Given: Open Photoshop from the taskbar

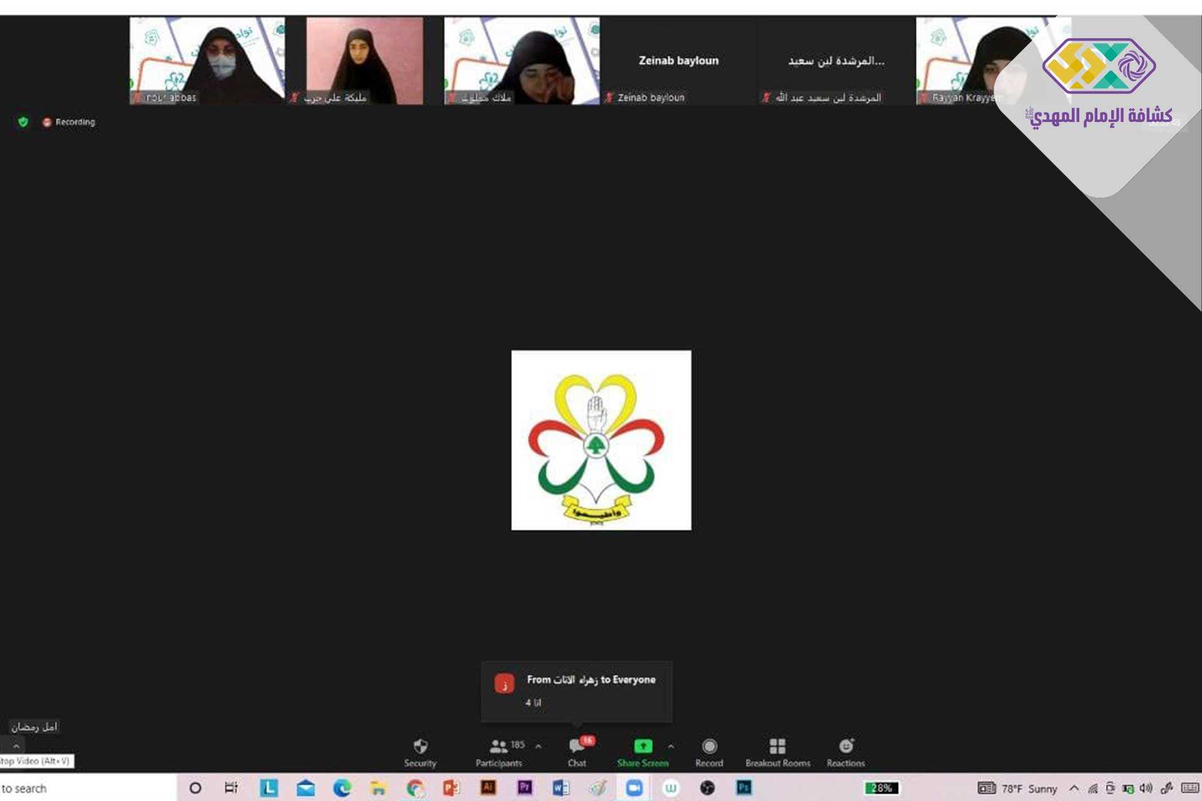Looking at the screenshot, I should tap(744, 788).
